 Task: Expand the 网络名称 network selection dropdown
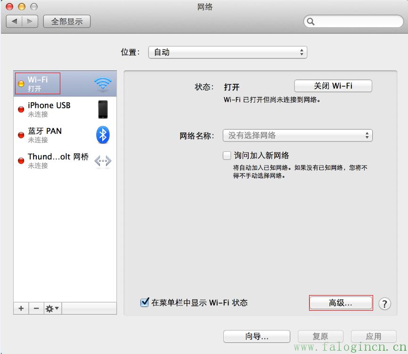297,136
